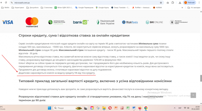Open Word from taskbar
Screen dimensions: 202x111
pyautogui.click(x=134, y=108)
